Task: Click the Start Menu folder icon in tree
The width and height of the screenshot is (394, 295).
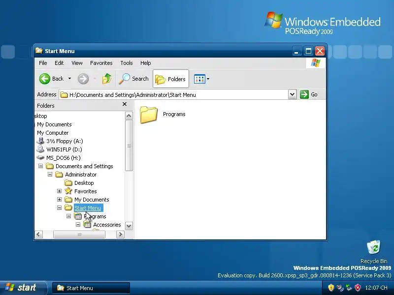Action: point(68,207)
